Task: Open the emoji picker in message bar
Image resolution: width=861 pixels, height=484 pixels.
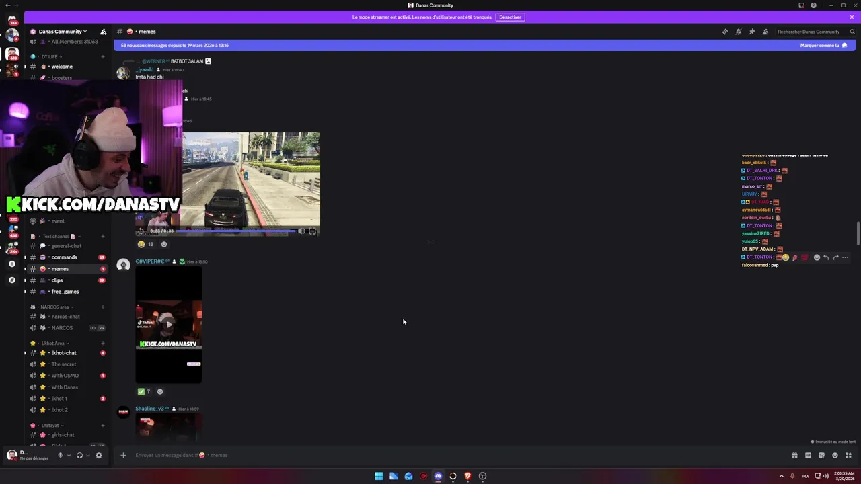Action: click(x=835, y=455)
